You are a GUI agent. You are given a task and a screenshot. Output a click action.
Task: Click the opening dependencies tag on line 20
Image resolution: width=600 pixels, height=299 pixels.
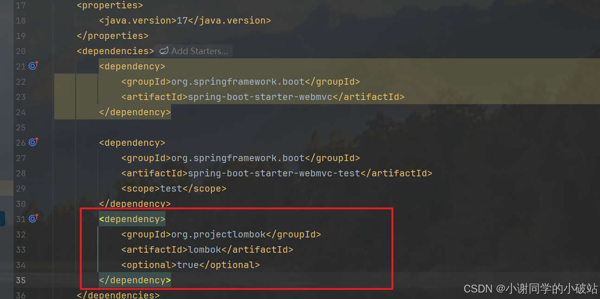click(x=115, y=51)
